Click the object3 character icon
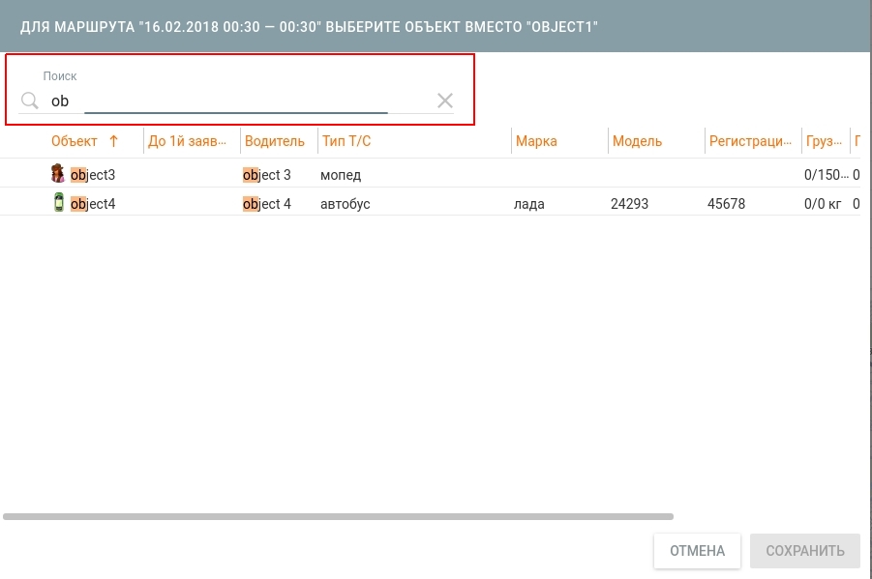 [x=59, y=175]
